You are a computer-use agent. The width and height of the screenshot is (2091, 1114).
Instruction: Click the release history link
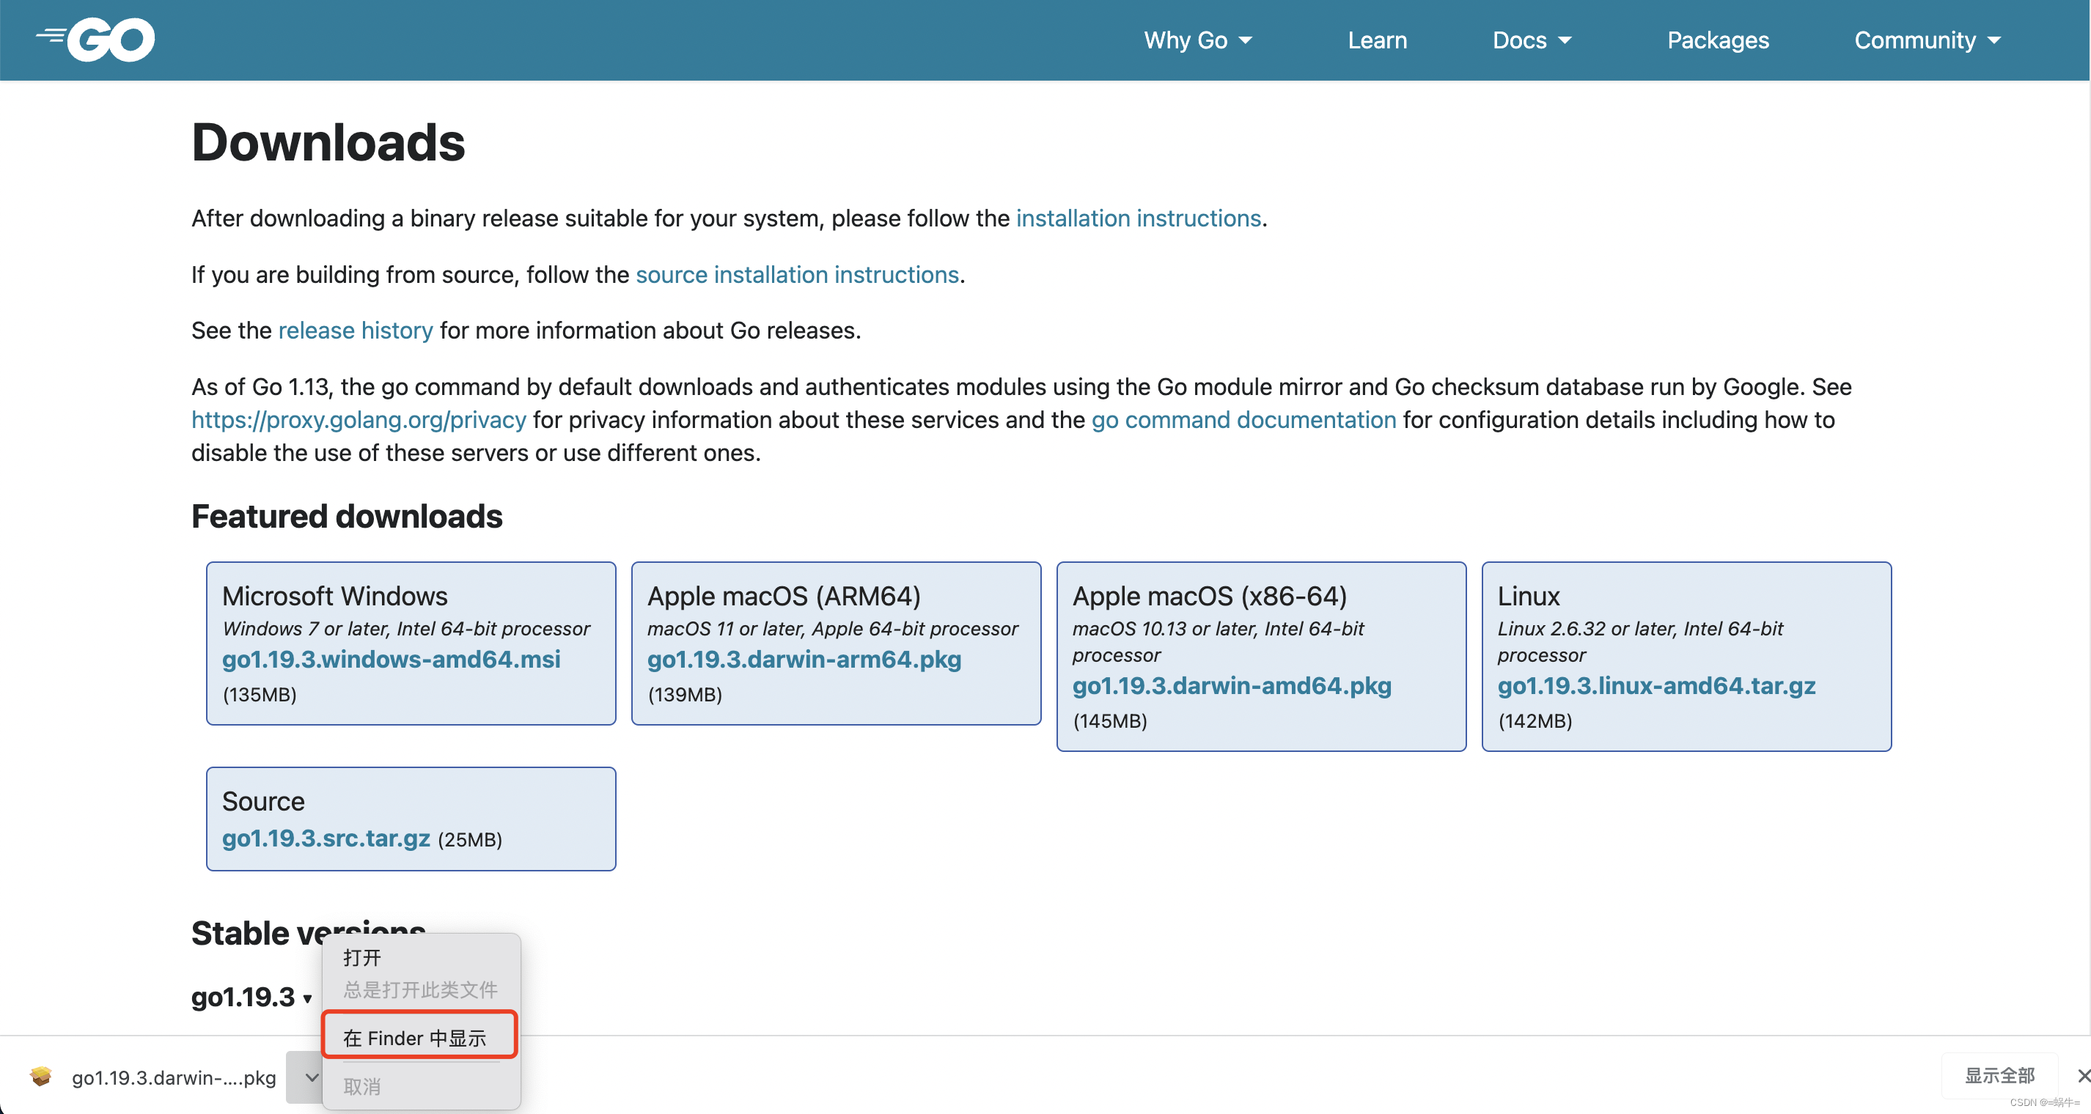(354, 329)
